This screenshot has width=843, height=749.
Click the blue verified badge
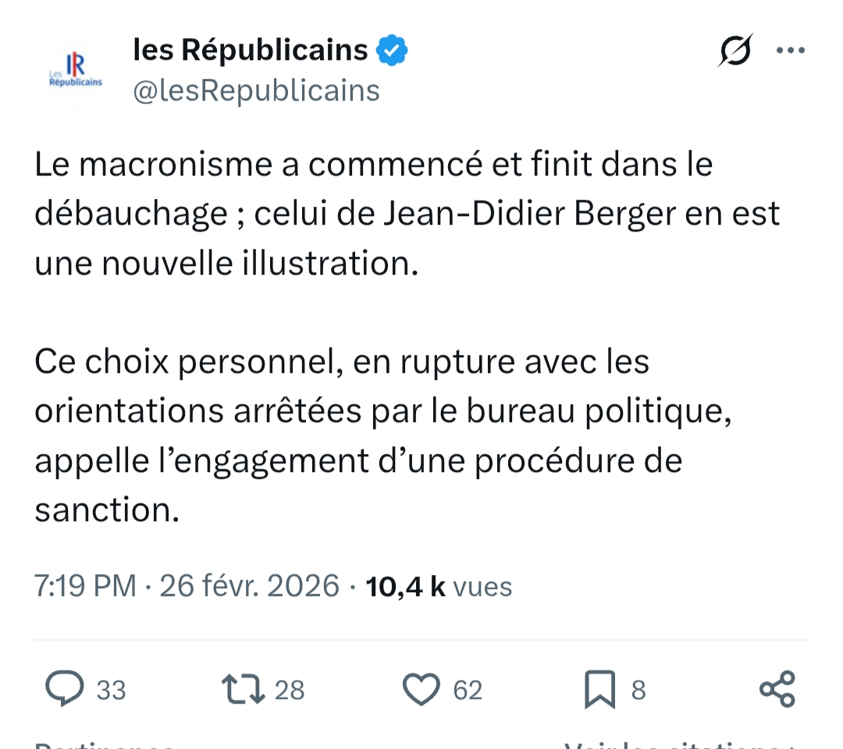(x=392, y=51)
